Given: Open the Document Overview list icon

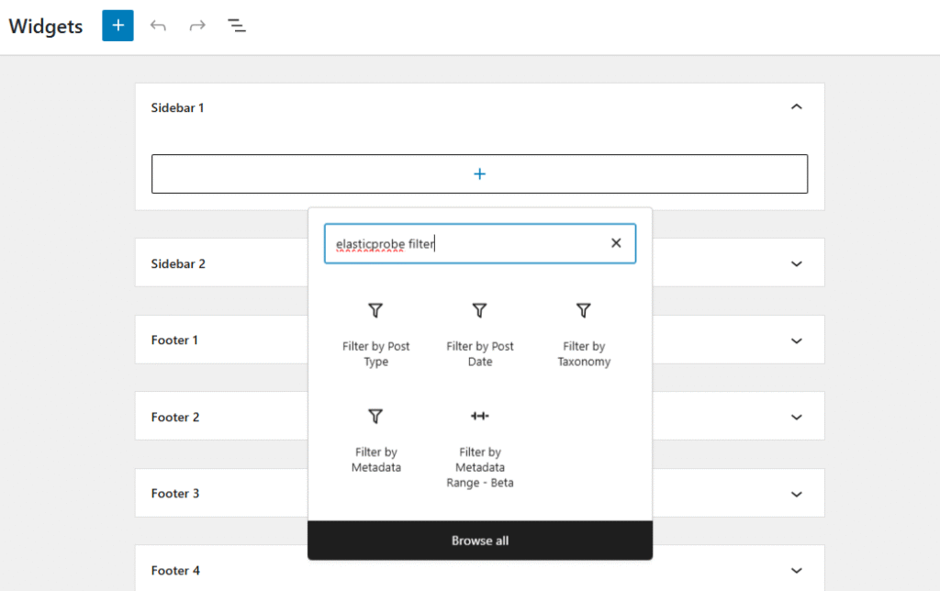Looking at the screenshot, I should pyautogui.click(x=237, y=26).
